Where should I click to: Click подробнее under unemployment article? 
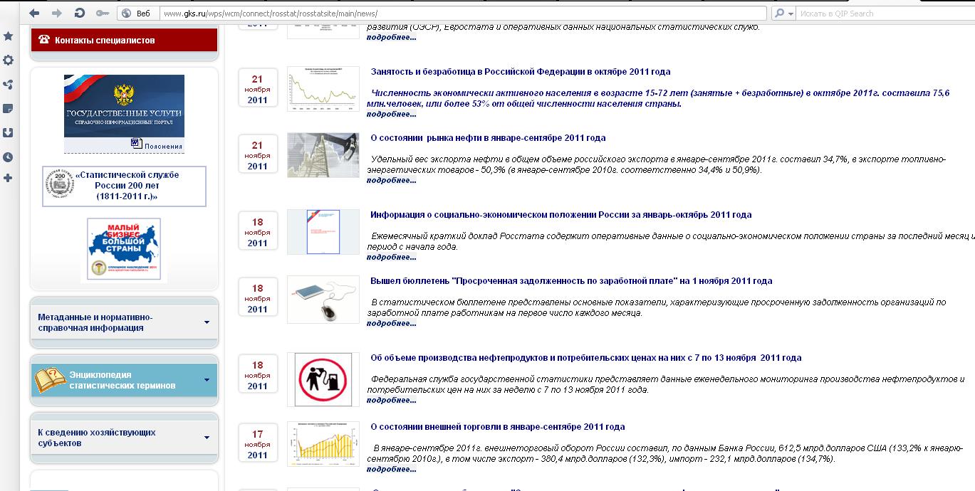coord(392,114)
